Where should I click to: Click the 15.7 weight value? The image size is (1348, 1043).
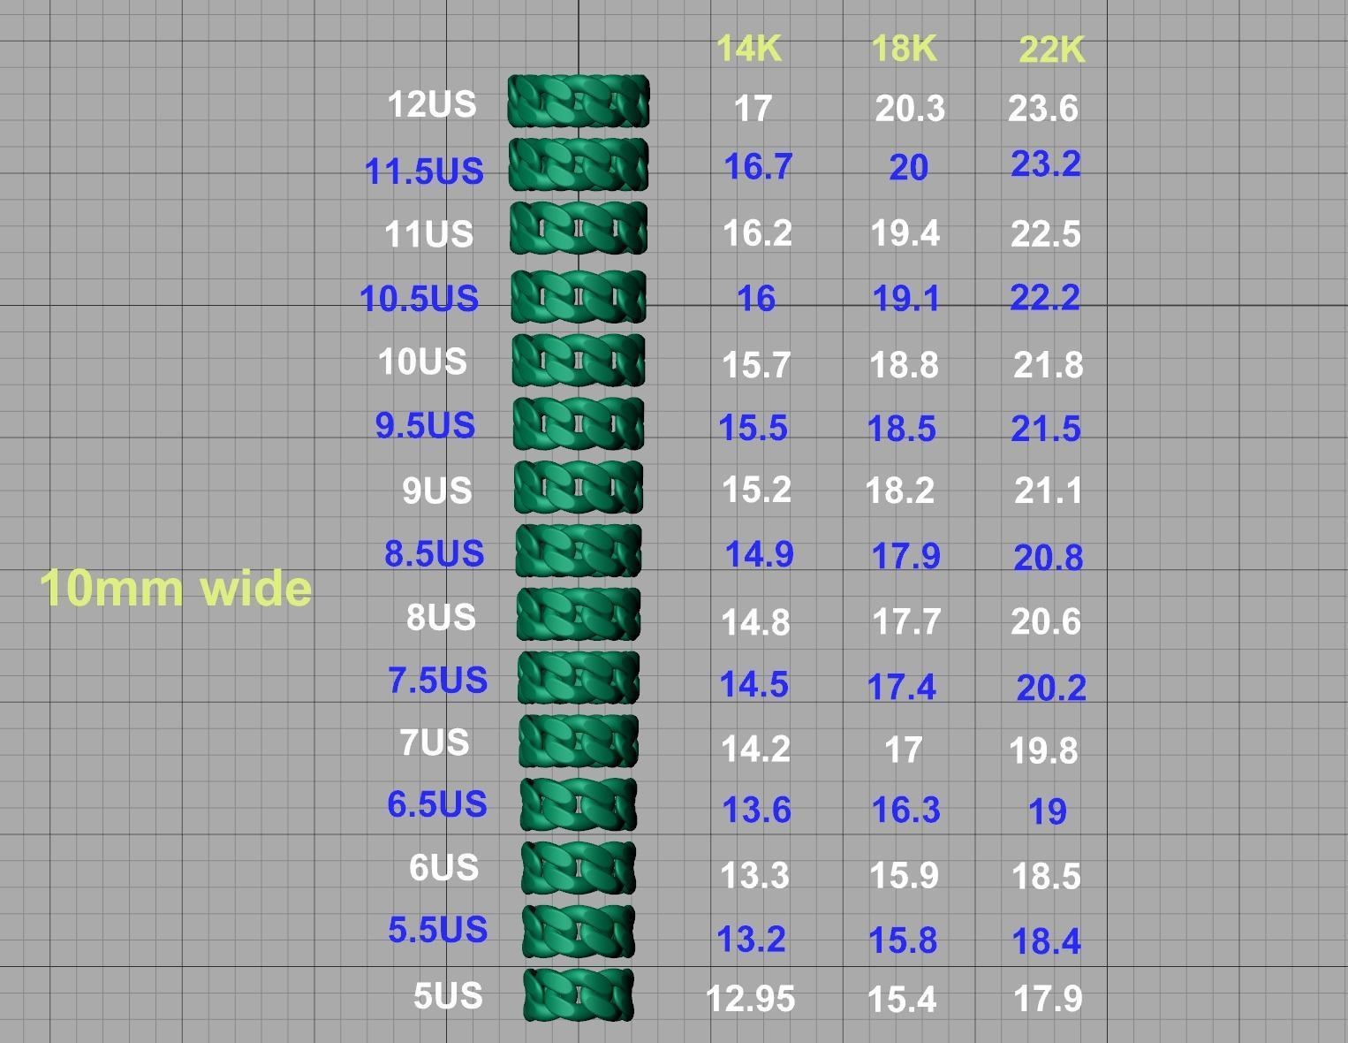pos(756,364)
